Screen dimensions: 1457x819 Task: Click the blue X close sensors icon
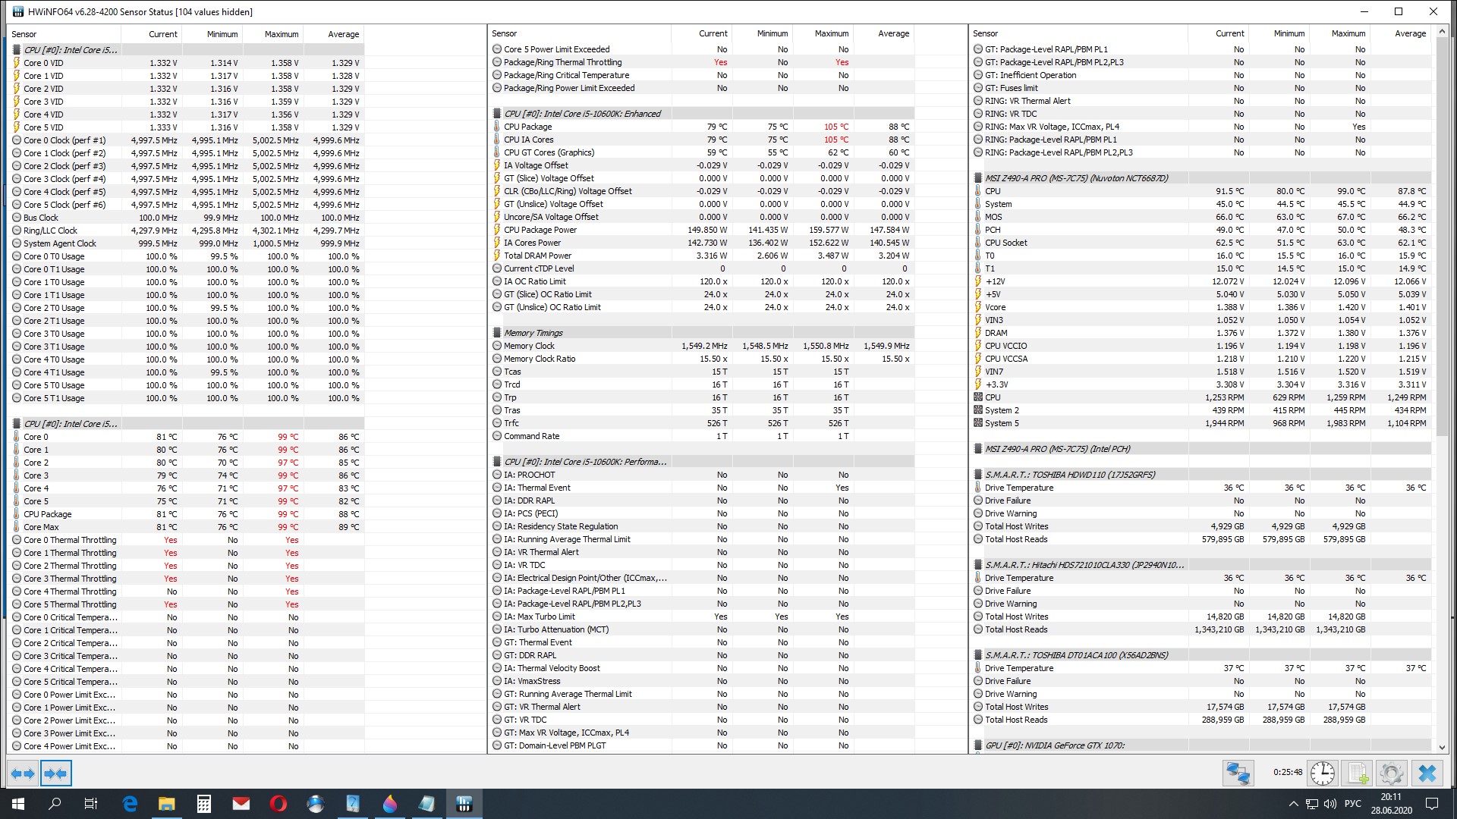(x=1427, y=773)
